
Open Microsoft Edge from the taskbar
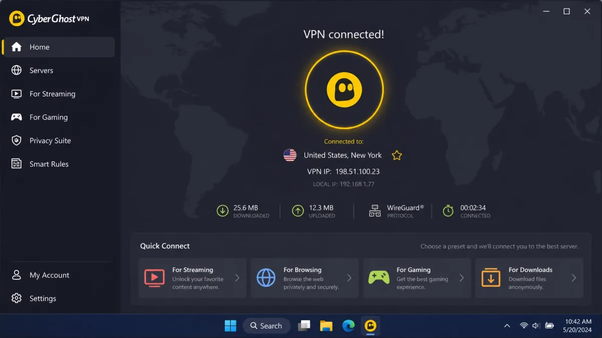click(x=349, y=326)
